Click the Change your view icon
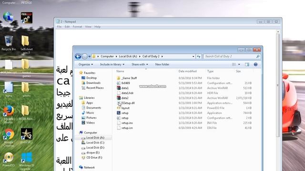This screenshot has width=305, height=171. 234,65
